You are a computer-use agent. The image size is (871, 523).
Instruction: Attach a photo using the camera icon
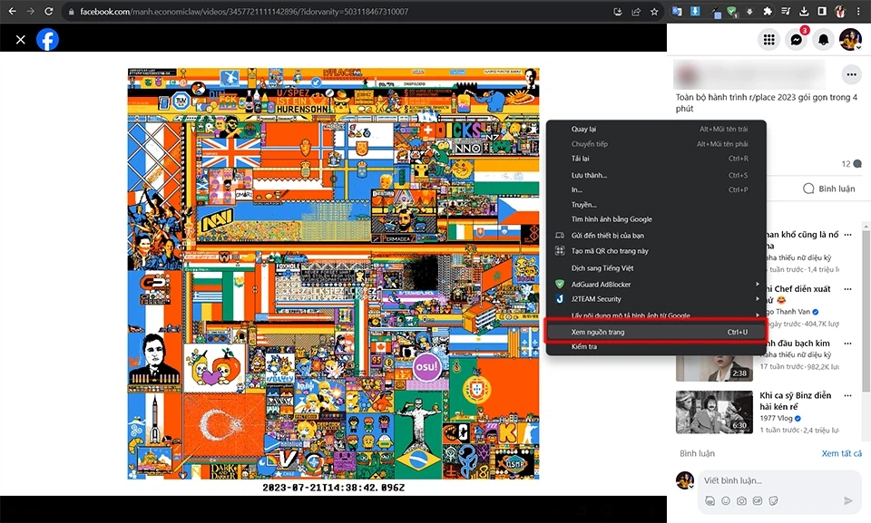coord(741,500)
